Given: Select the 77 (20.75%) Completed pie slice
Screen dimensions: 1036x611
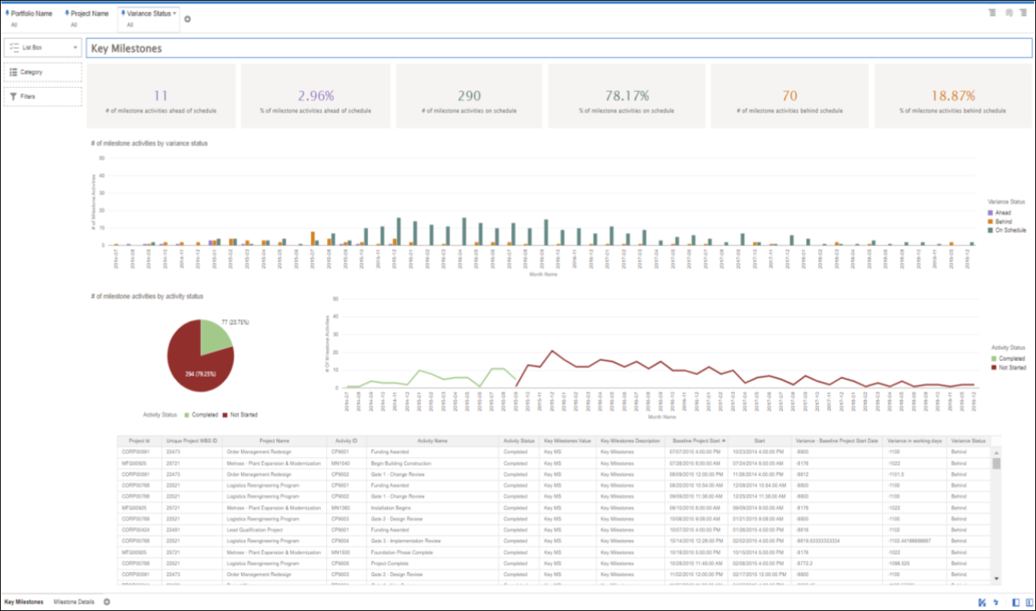Looking at the screenshot, I should tap(216, 336).
